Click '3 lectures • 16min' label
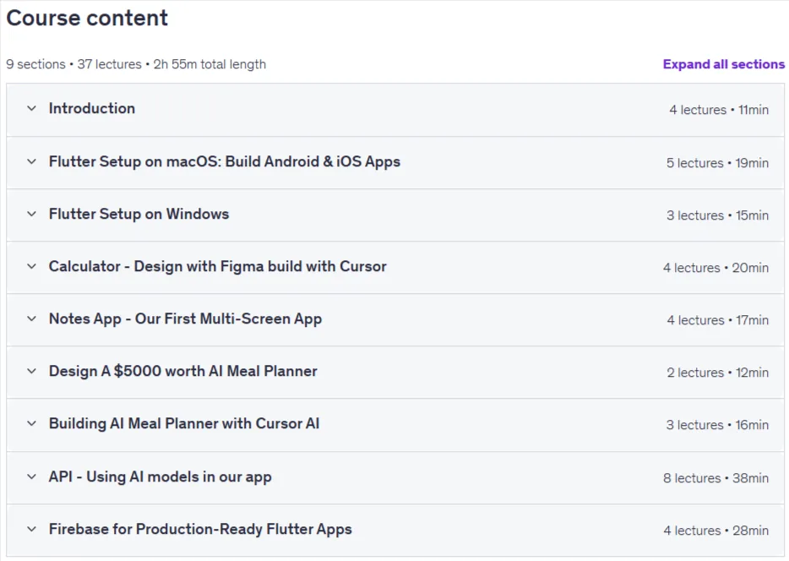 coord(717,425)
